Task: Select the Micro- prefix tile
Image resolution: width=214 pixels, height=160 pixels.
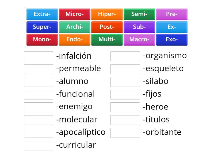Action: [74, 14]
